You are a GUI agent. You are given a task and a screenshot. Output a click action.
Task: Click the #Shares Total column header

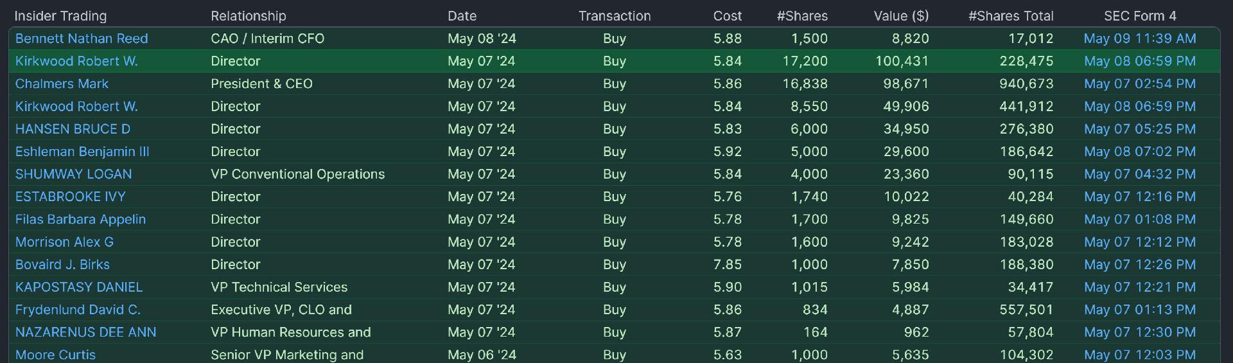tap(1011, 16)
